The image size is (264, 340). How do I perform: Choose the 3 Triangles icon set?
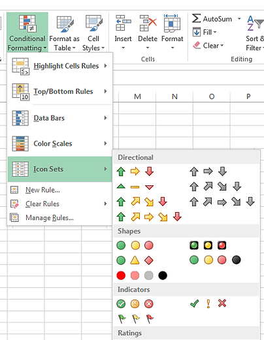pyautogui.click(x=135, y=187)
